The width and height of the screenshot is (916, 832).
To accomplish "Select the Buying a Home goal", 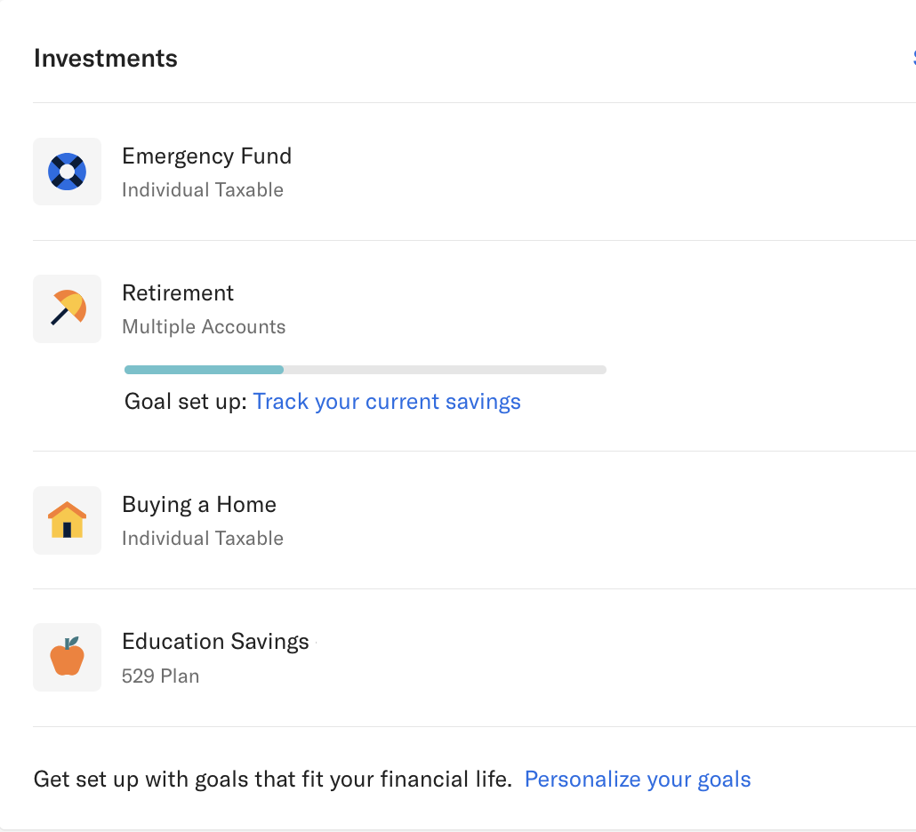I will coord(199,505).
